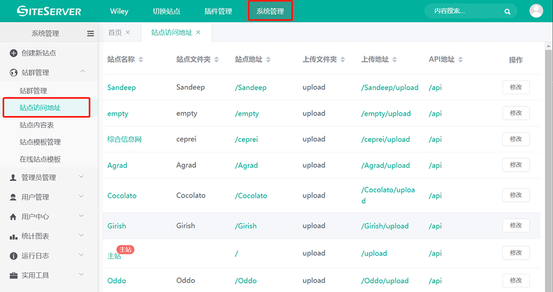The image size is (553, 292).
Task: Select 站点模板管理 in the sidebar
Action: coord(40,142)
